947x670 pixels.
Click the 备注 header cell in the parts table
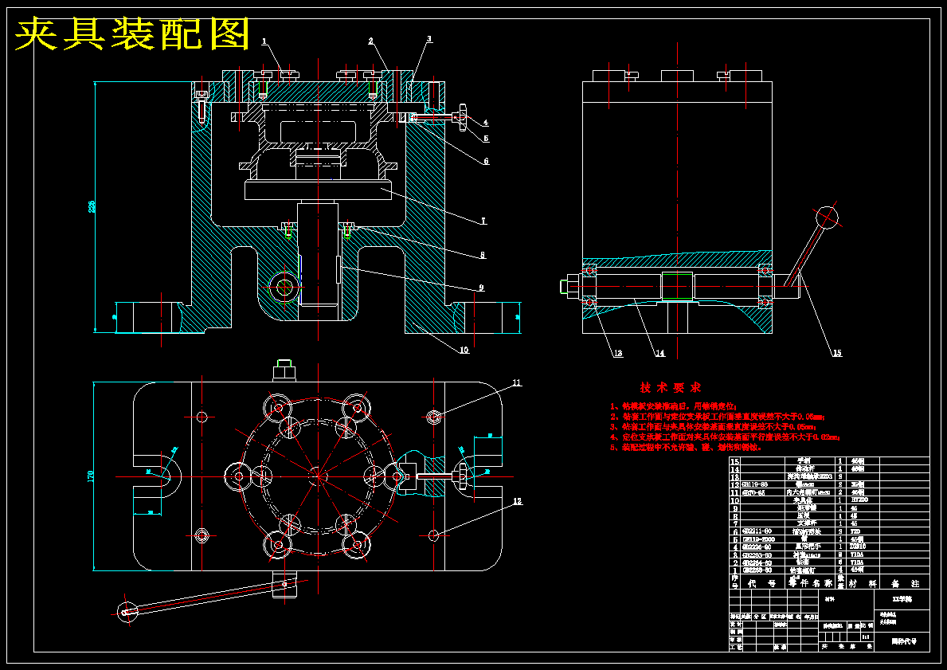905,583
